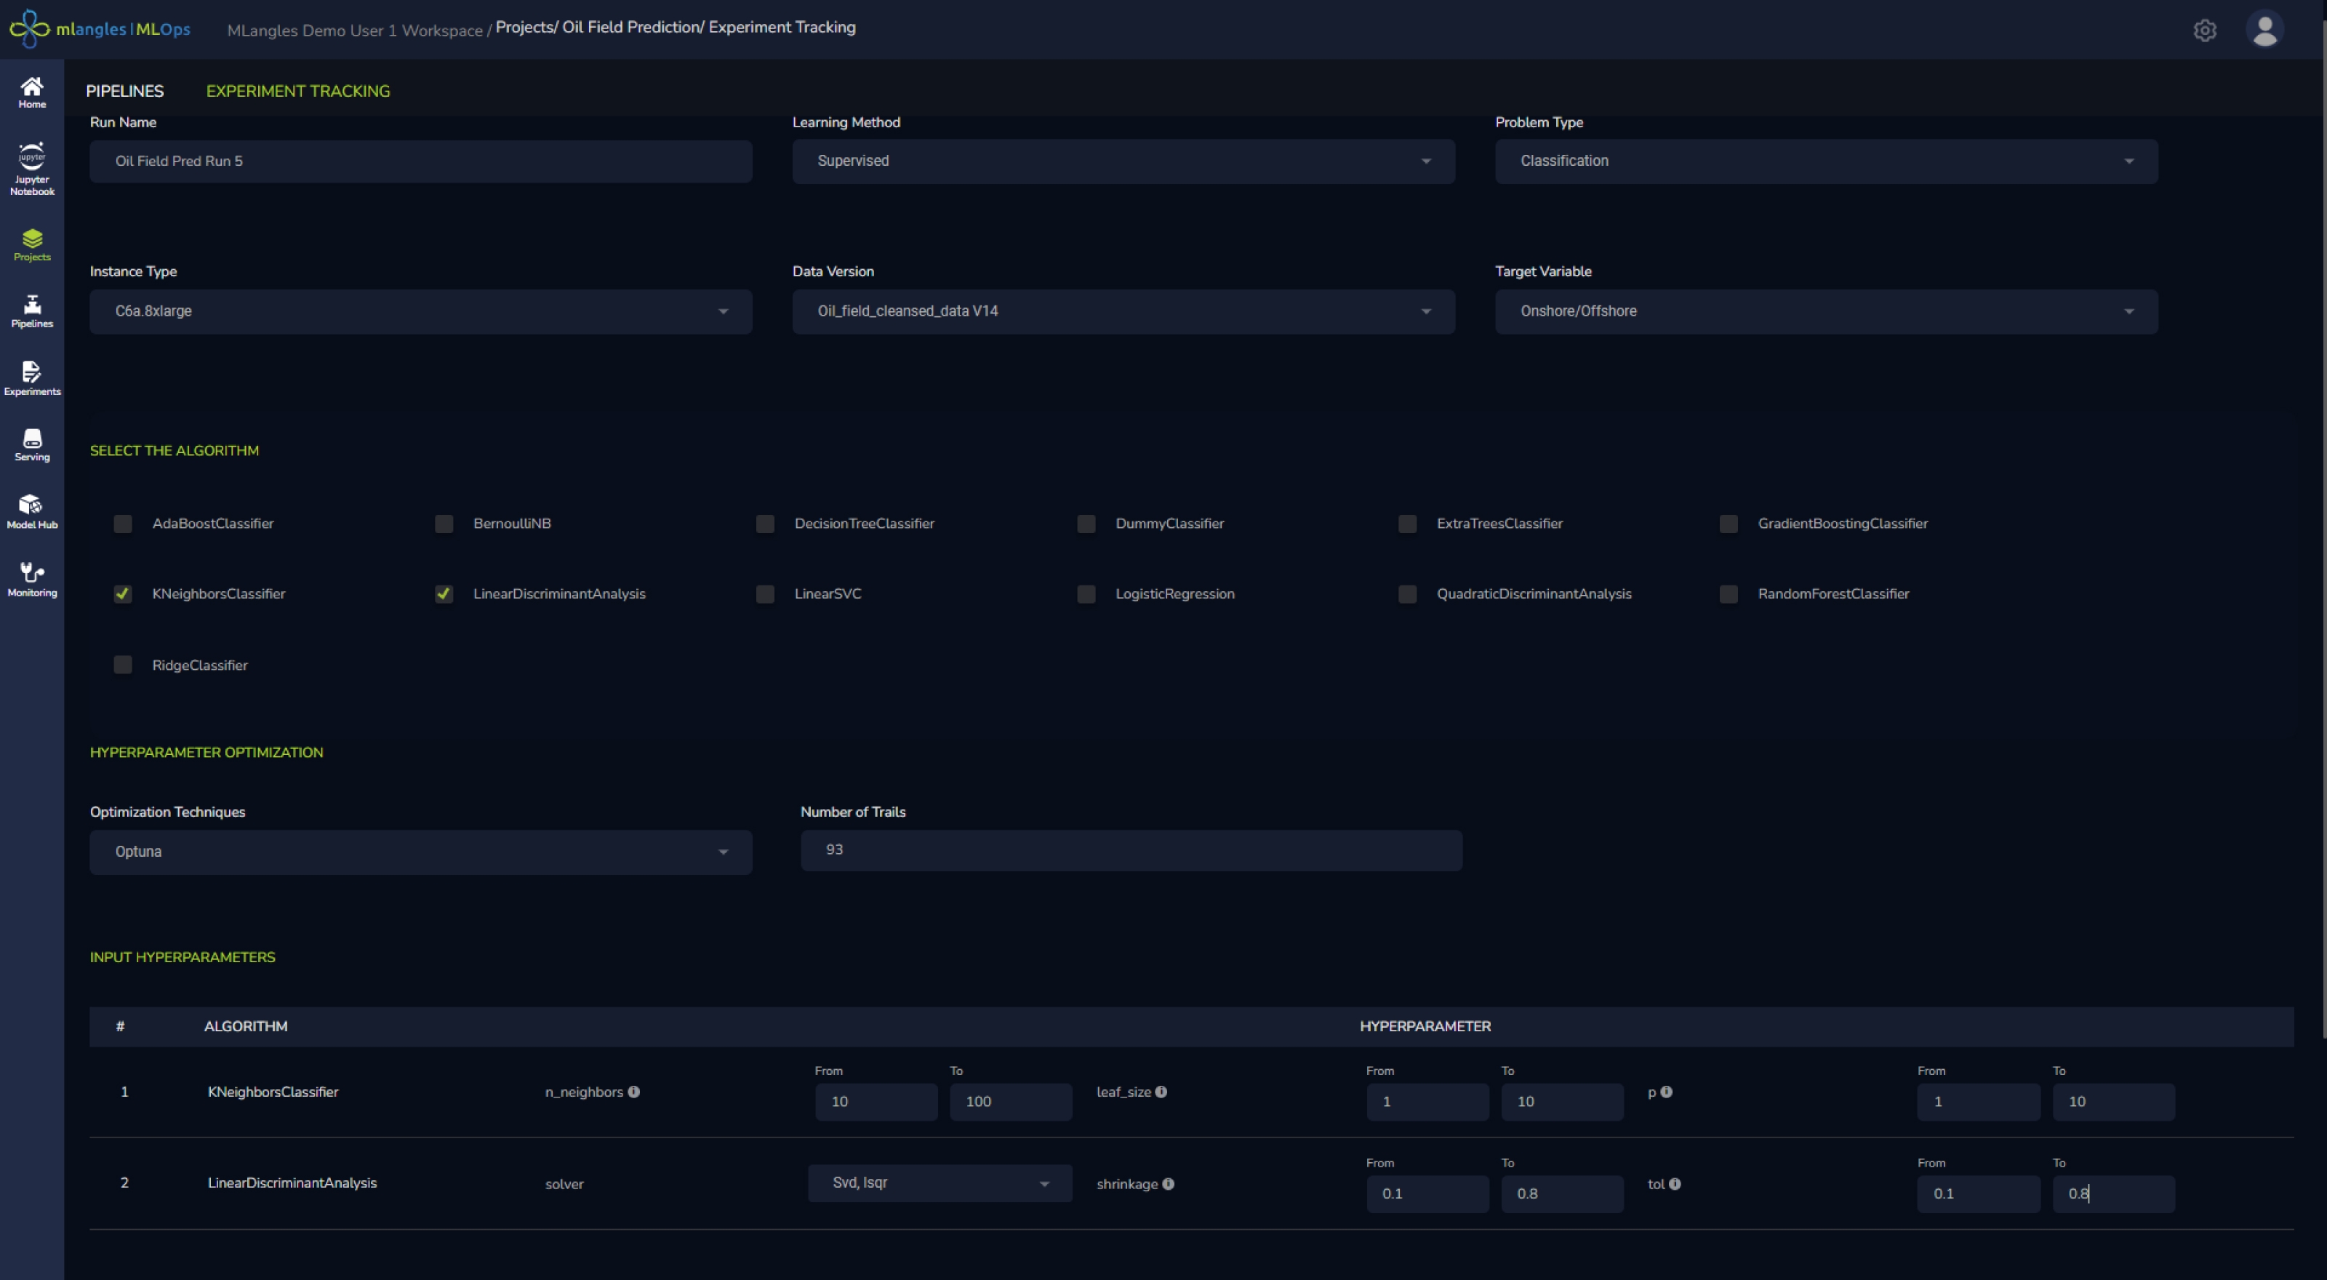The height and width of the screenshot is (1280, 2327).
Task: Open the Problem Type dropdown
Action: point(1826,161)
